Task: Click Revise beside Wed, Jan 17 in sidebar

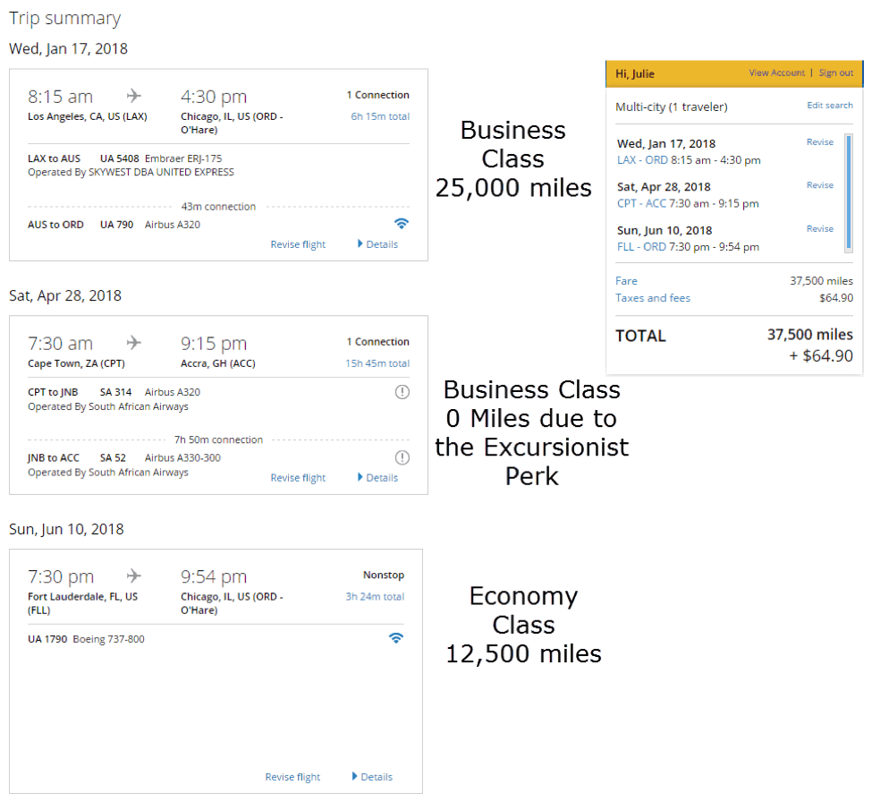Action: point(819,141)
